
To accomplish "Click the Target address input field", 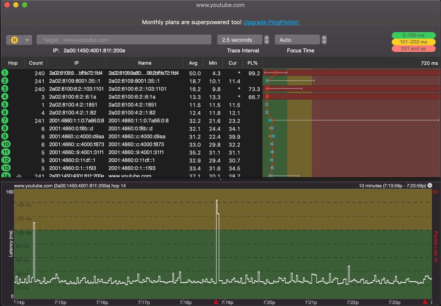I will point(124,40).
